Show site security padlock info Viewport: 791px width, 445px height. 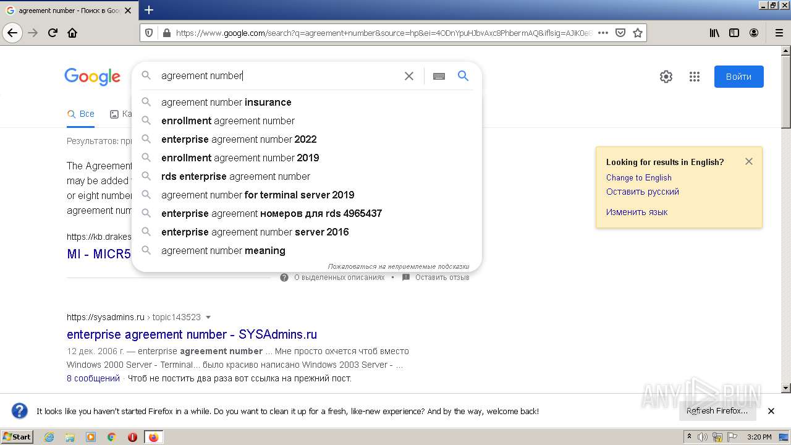pyautogui.click(x=166, y=33)
